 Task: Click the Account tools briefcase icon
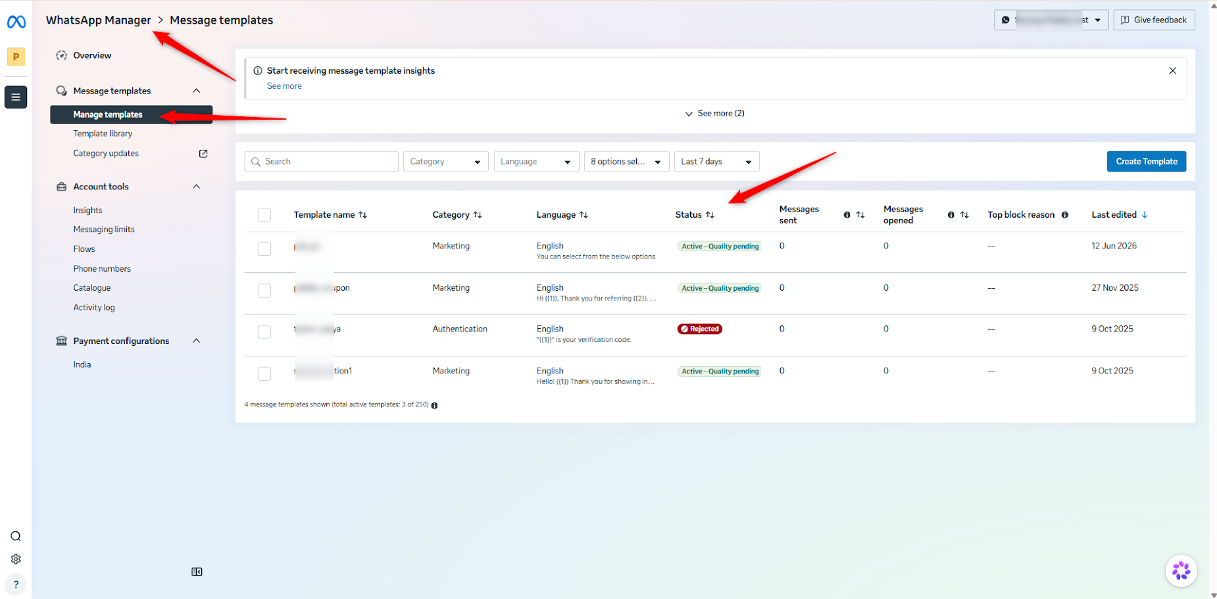[x=61, y=187]
